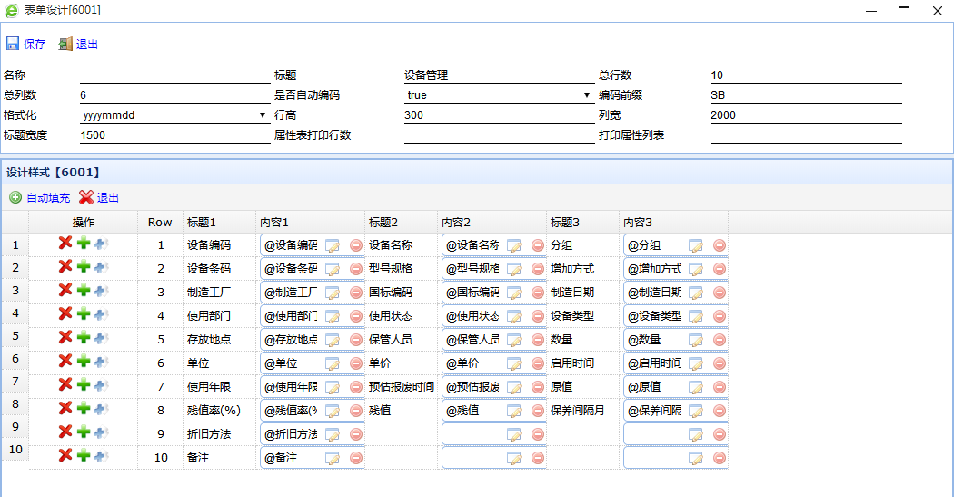Click the edit icon in 内容3 field of row 6
Image resolution: width=954 pixels, height=497 pixels.
[696, 363]
